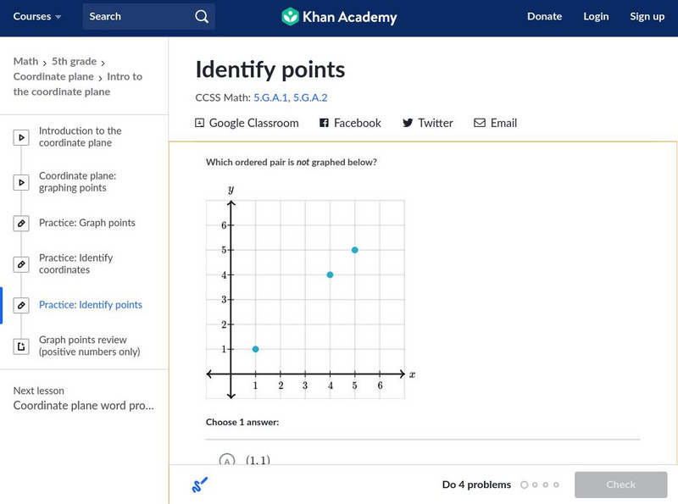Play the Coordinate plane: graphing points video

[x=21, y=182]
